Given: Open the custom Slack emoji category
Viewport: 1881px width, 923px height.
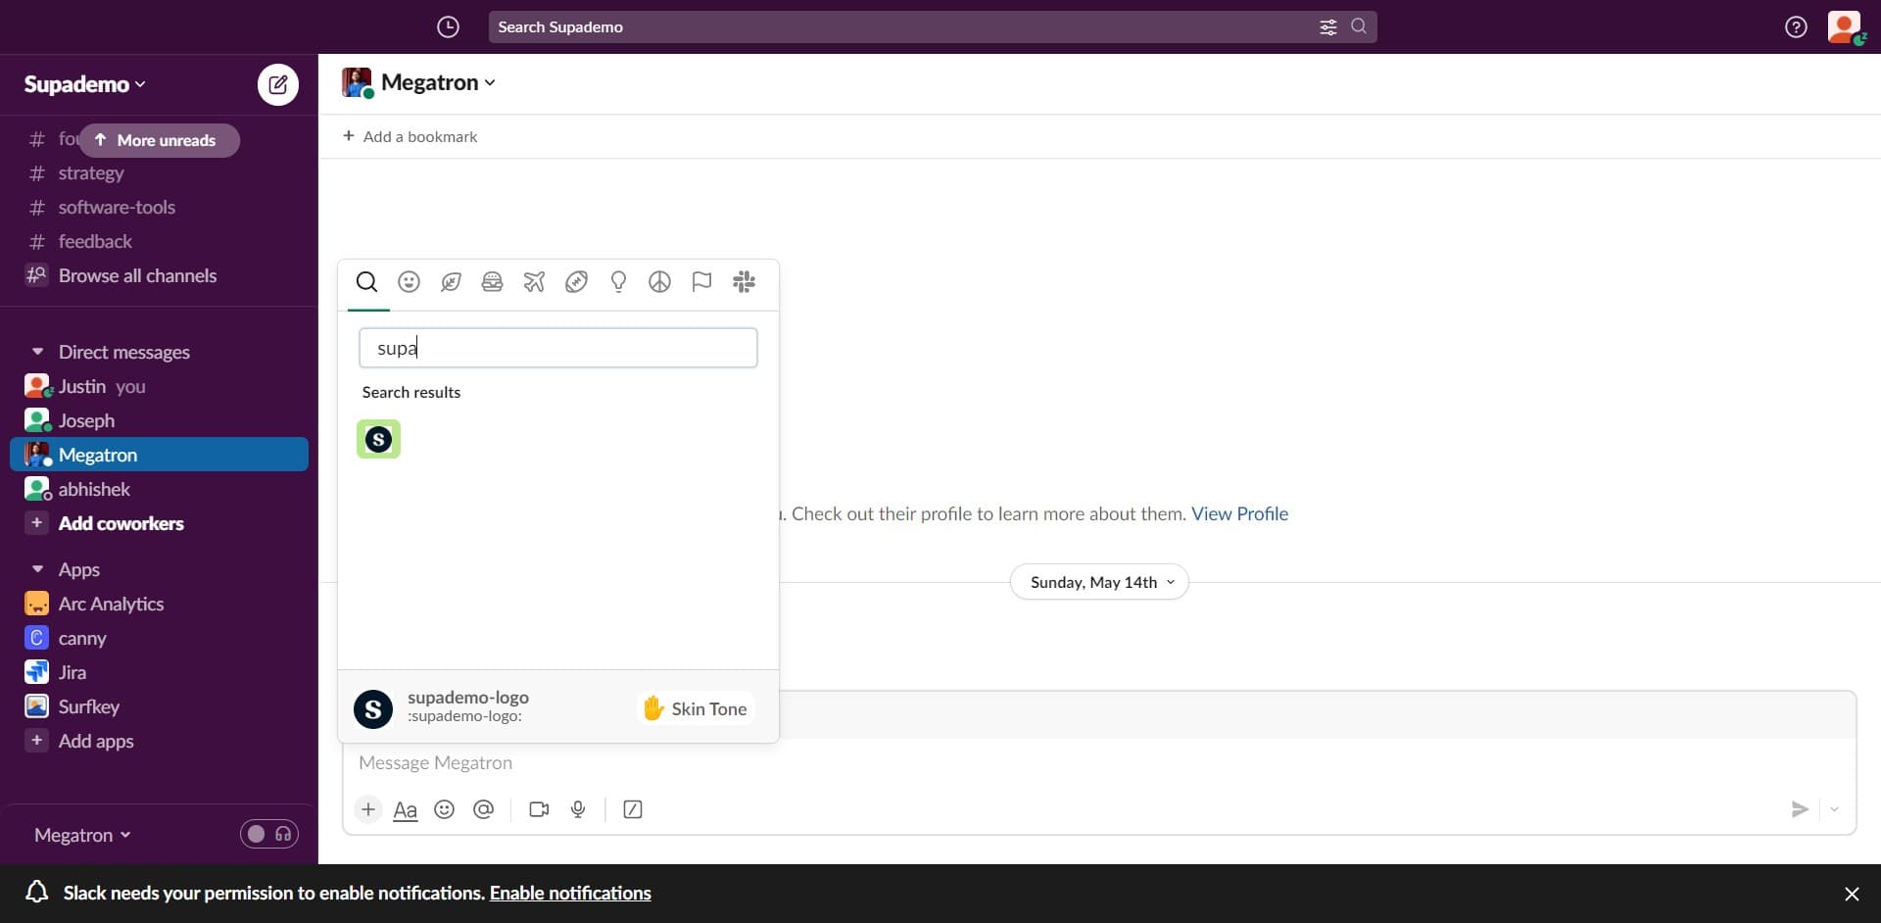Looking at the screenshot, I should click(x=745, y=282).
